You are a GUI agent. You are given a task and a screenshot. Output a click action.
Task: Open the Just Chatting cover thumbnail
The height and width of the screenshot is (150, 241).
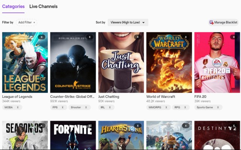[x=121, y=63]
